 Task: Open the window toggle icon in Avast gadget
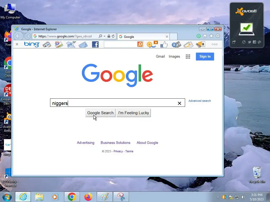(x=234, y=42)
